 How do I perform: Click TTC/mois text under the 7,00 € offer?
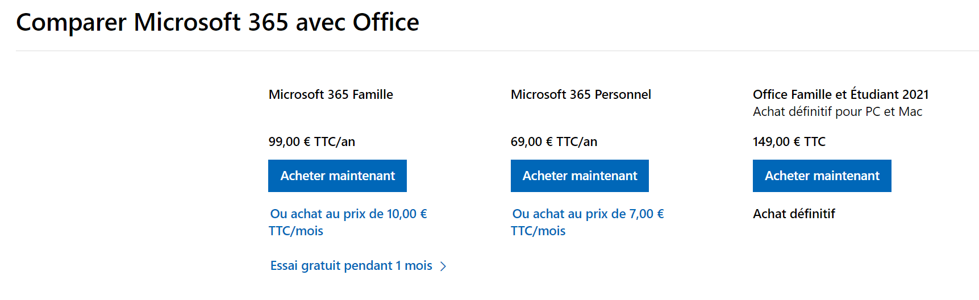click(538, 231)
